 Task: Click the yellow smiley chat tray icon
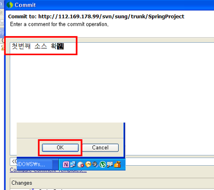[88, 164]
